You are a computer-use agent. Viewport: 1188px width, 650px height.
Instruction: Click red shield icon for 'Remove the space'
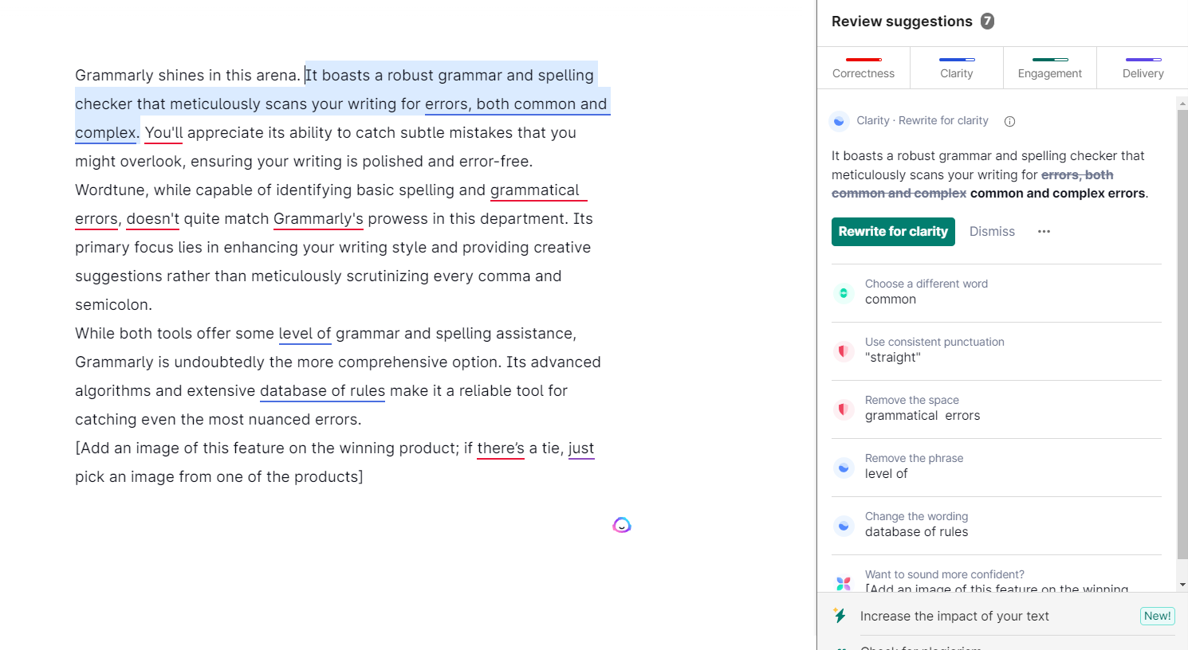tap(844, 409)
